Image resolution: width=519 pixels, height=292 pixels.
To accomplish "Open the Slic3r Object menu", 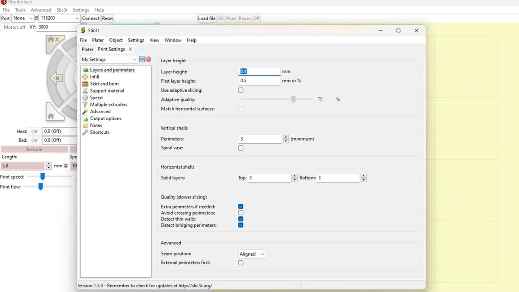I will coord(115,40).
